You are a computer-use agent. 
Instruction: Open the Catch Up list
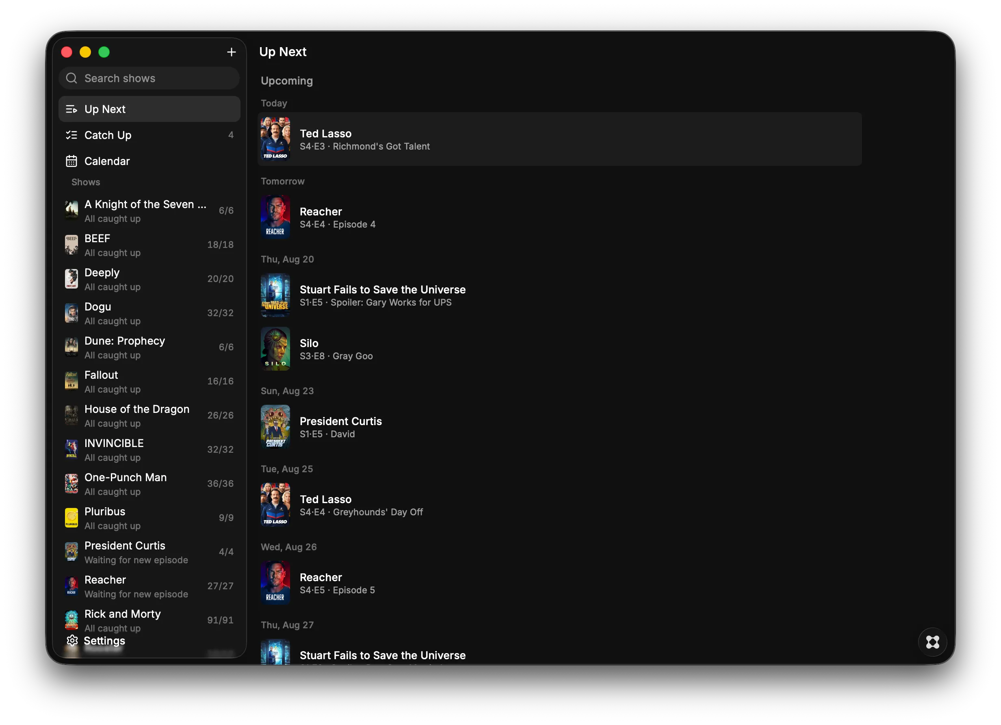(x=149, y=135)
